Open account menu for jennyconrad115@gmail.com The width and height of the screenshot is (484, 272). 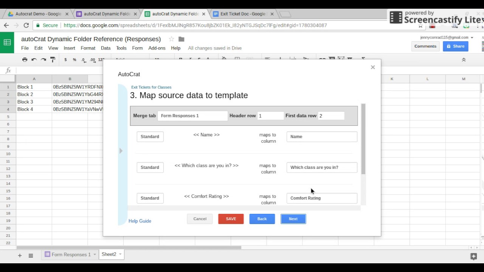447,37
